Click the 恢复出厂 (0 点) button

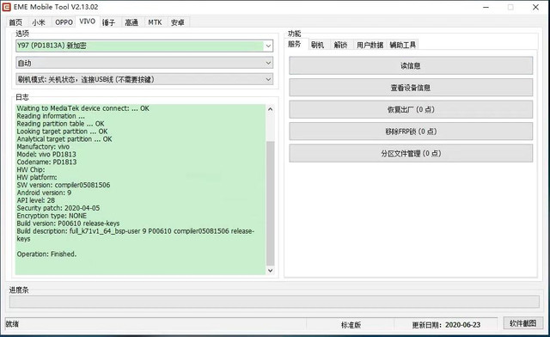pyautogui.click(x=411, y=109)
